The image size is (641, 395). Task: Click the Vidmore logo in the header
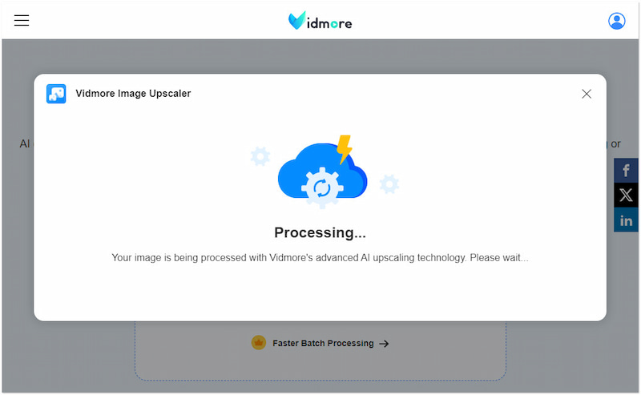pyautogui.click(x=320, y=21)
